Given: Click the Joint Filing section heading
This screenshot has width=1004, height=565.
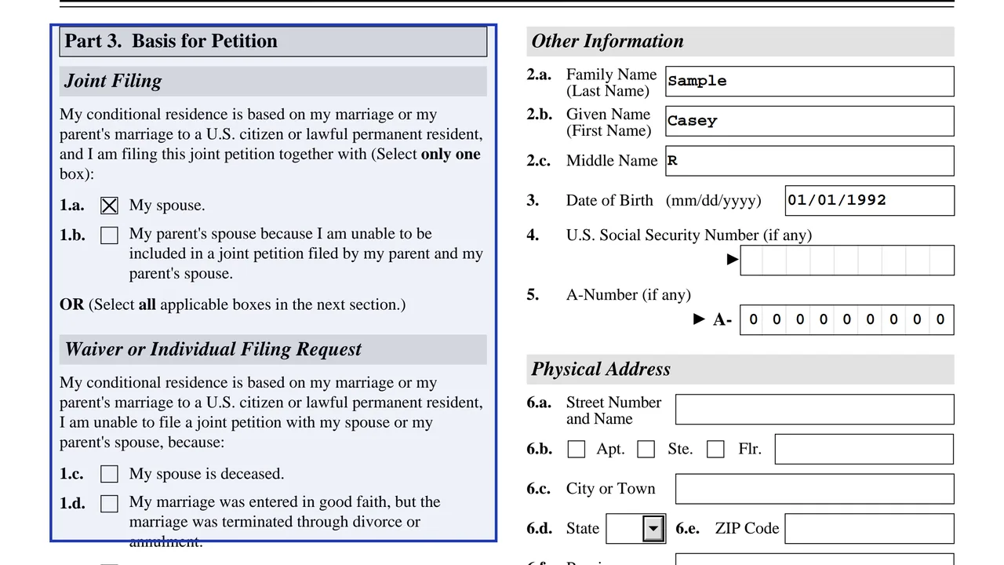Looking at the screenshot, I should [273, 82].
